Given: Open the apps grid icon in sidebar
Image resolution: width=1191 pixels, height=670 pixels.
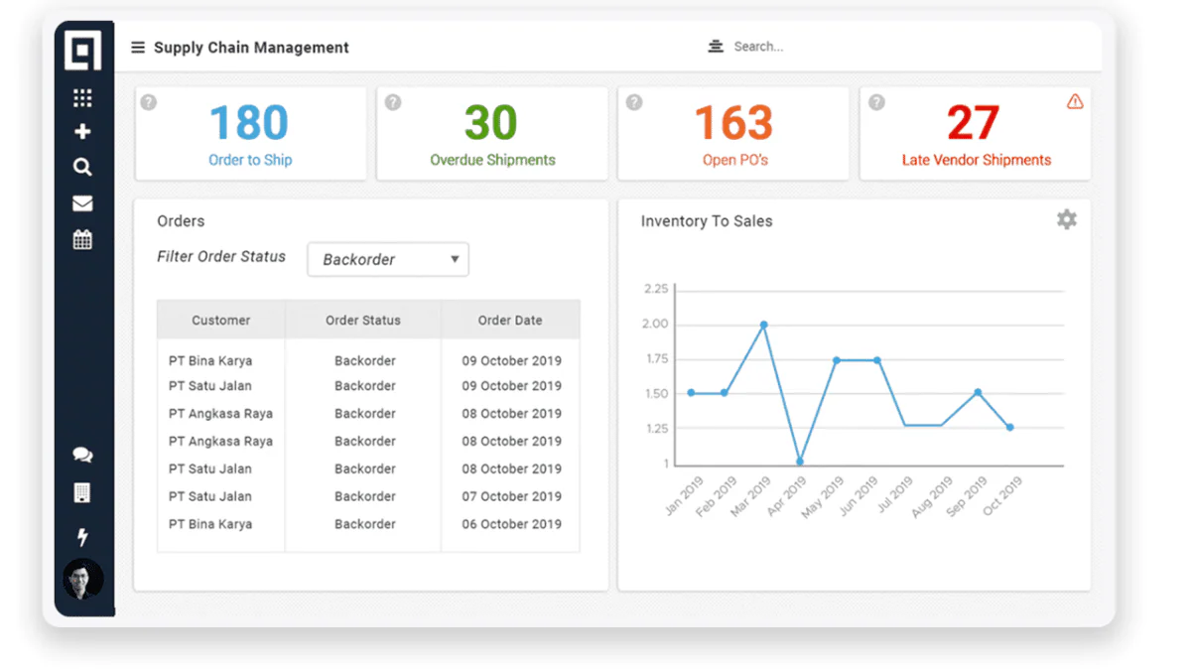Looking at the screenshot, I should 82,97.
